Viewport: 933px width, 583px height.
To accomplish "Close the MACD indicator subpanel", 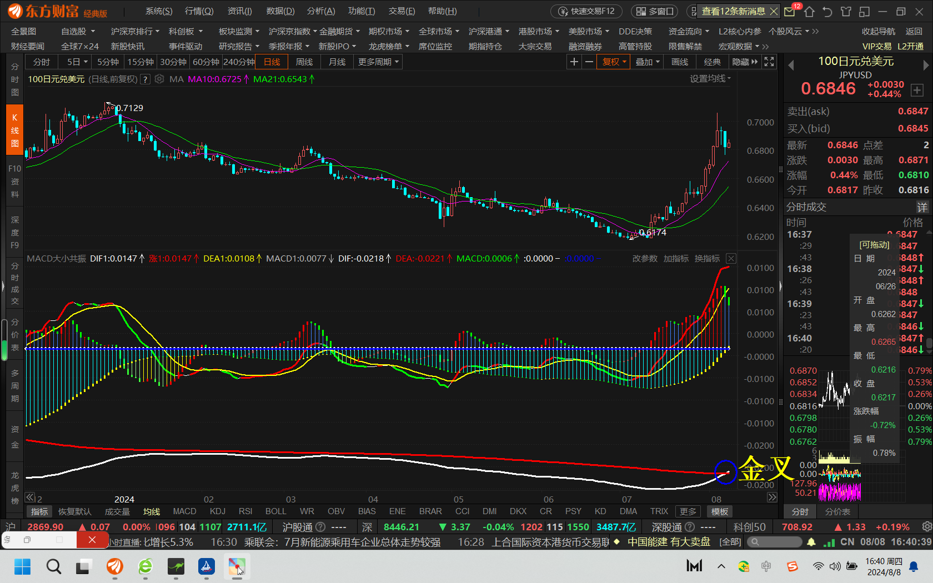I will click(x=731, y=258).
